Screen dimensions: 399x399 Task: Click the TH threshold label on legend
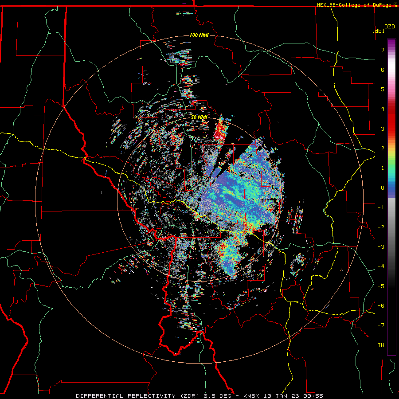pyautogui.click(x=381, y=345)
